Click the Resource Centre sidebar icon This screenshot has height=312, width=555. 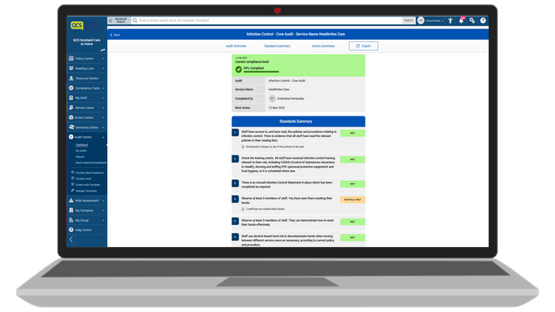(71, 78)
